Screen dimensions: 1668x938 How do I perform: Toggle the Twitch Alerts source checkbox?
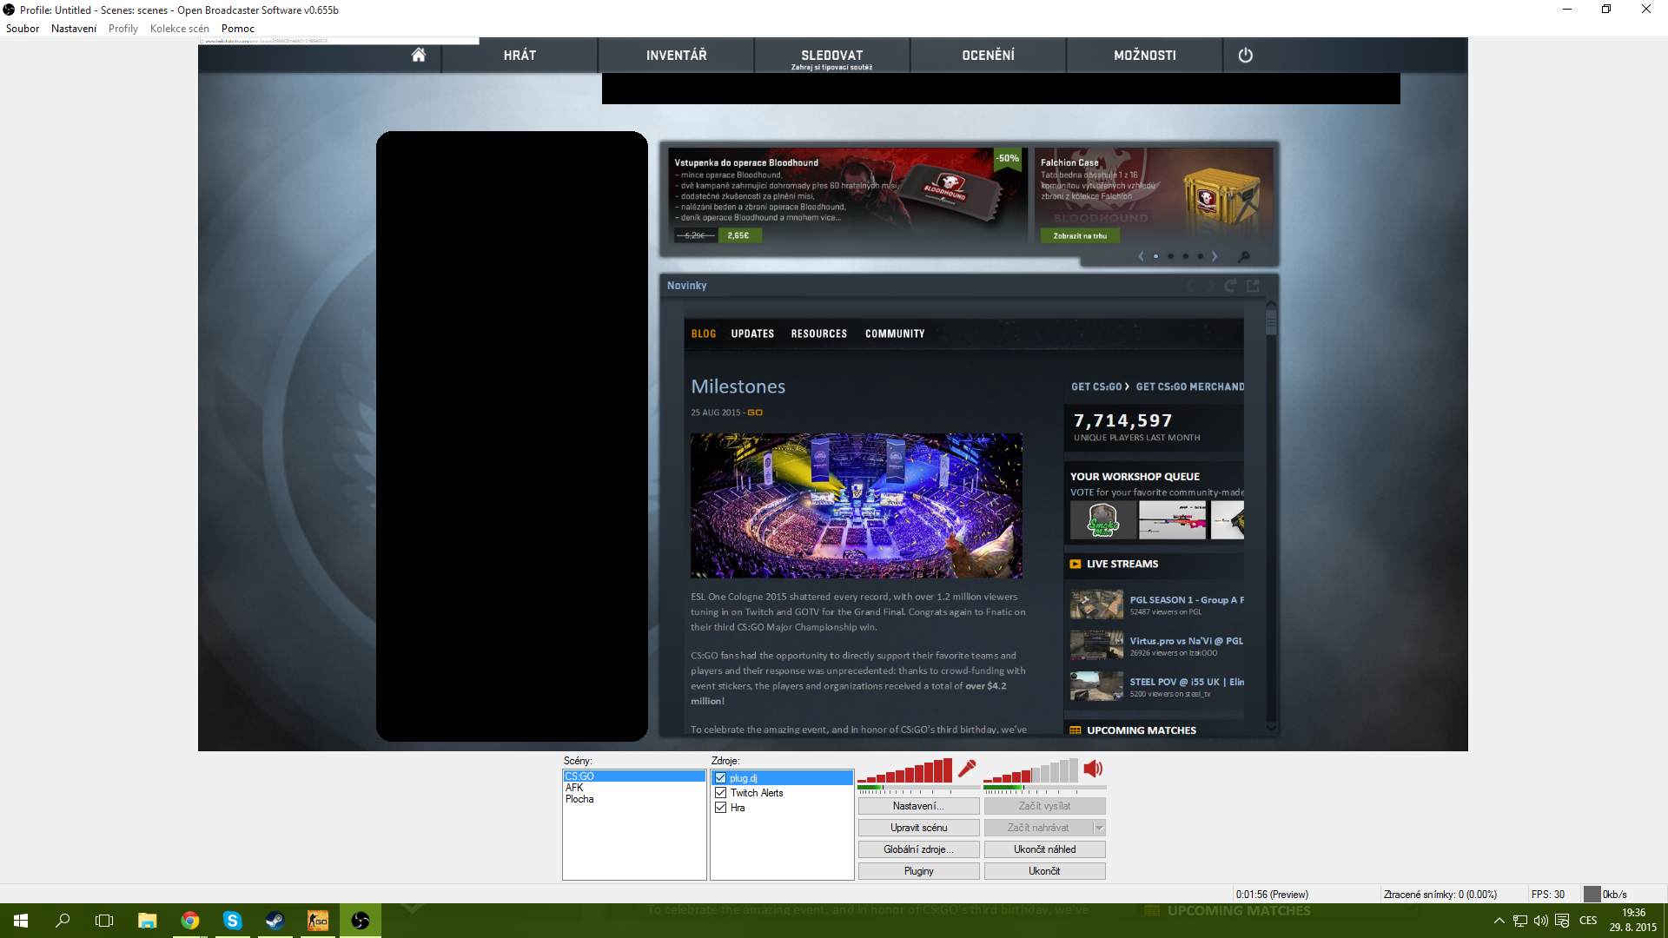pos(720,793)
